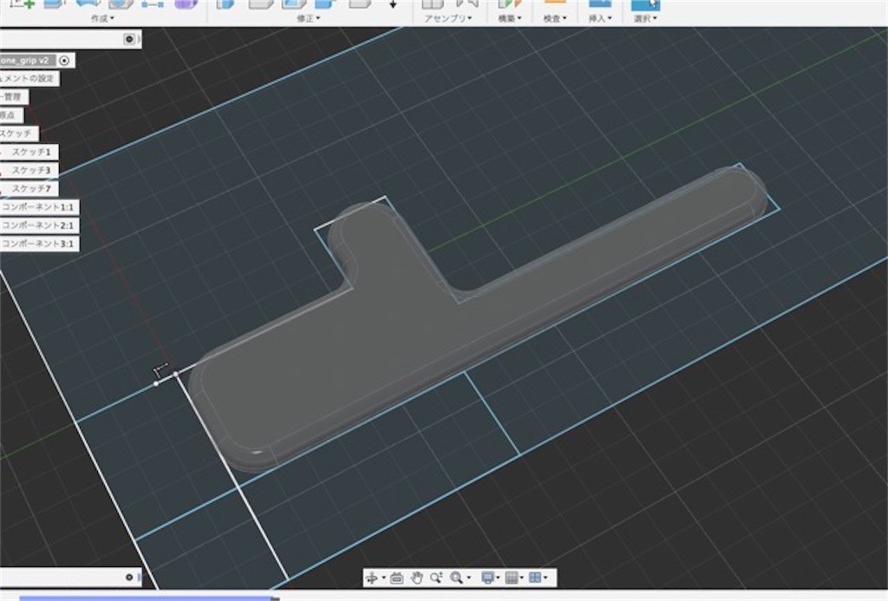The width and height of the screenshot is (888, 601).
Task: Activate the Pan hand tool
Action: [417, 578]
